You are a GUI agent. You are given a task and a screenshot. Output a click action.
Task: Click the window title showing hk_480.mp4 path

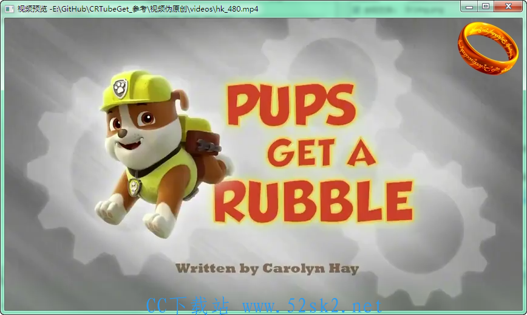click(x=138, y=9)
